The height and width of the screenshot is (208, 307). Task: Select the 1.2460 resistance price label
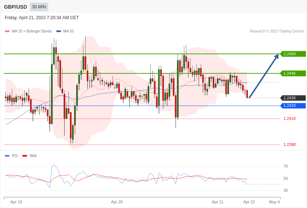293,54
